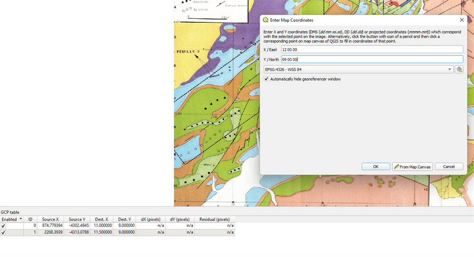Choose From Map Canvas button

(412, 167)
